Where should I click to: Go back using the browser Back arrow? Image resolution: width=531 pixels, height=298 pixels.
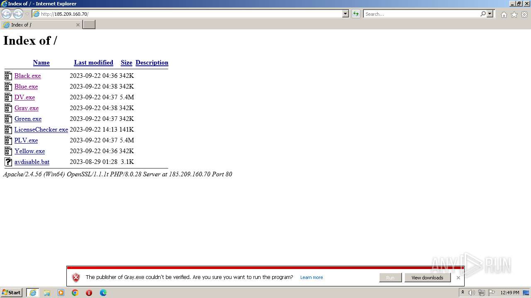click(6, 14)
